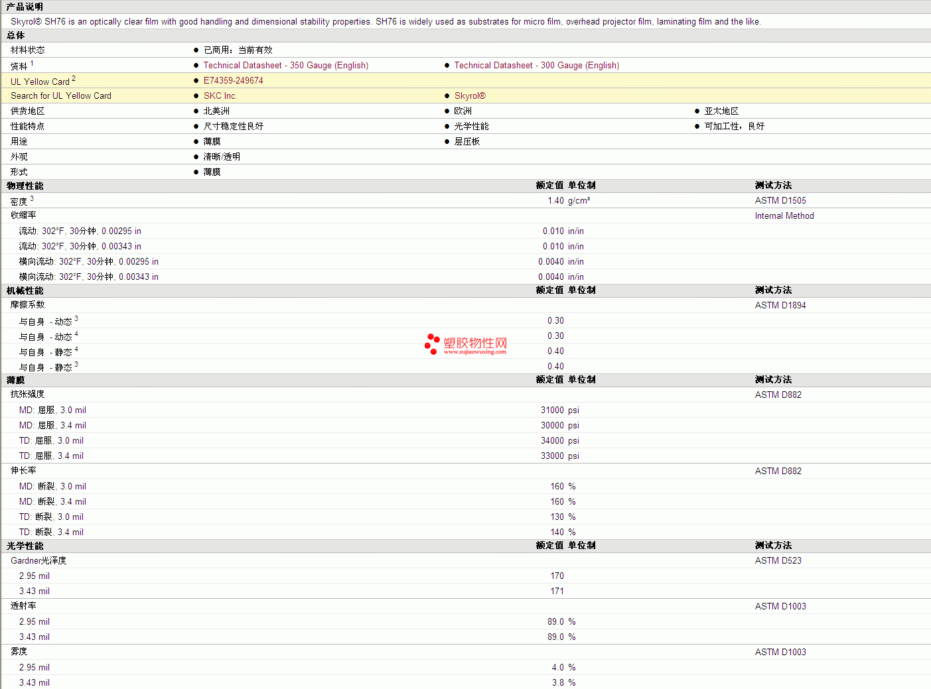Click the Gardner光泽度 row label

tap(38, 560)
